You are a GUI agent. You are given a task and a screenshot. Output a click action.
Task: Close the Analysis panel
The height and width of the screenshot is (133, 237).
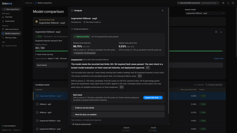pyautogui.click(x=163, y=11)
